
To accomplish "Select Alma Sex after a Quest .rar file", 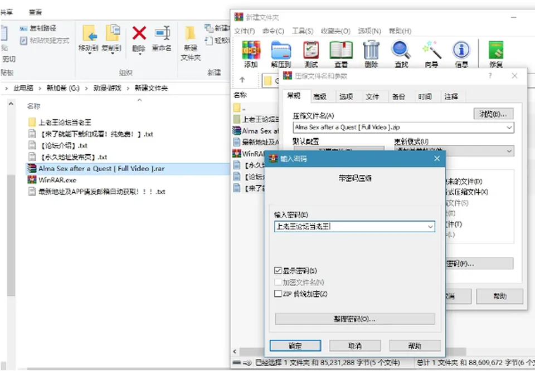I will point(101,168).
